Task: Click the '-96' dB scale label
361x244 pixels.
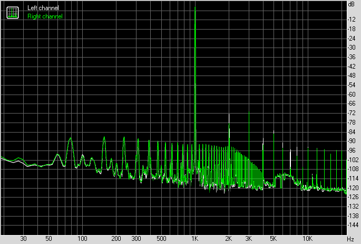Action: [x=352, y=151]
